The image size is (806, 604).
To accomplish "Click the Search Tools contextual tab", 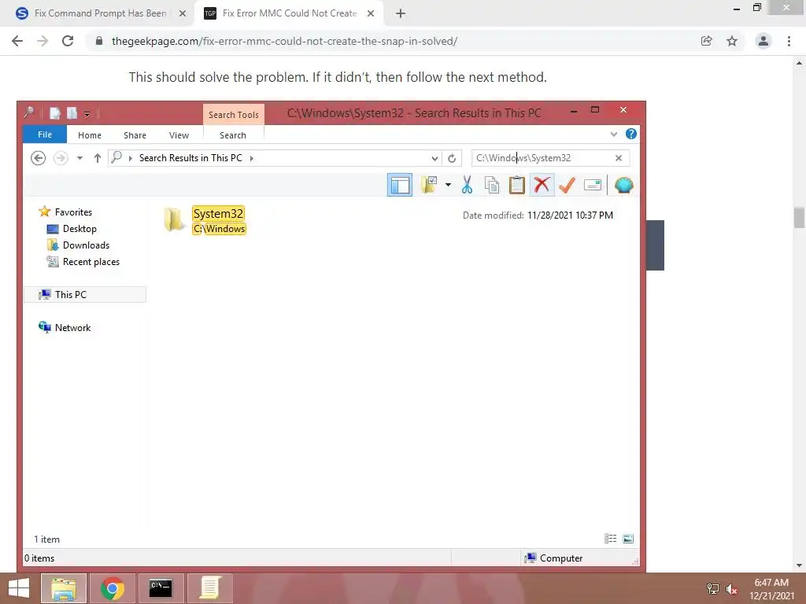I will (x=234, y=115).
